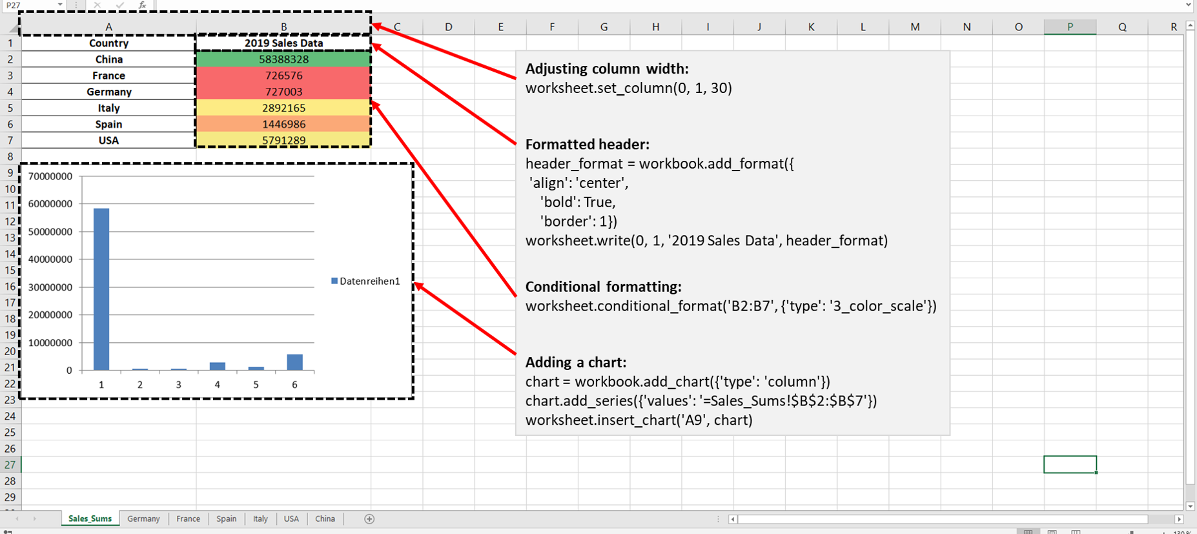Click the chart legend 'Datenreihen1'
Screen dimensions: 1197x534
click(365, 282)
